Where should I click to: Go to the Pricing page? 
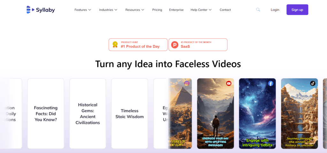[x=157, y=10]
